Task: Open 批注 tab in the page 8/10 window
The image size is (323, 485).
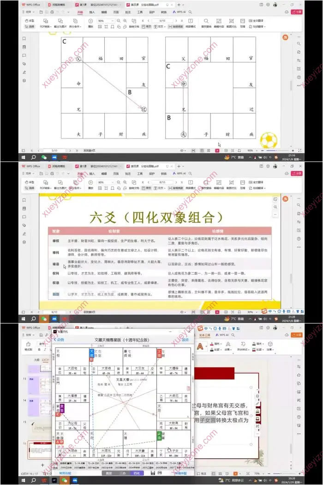Action: [127, 174]
